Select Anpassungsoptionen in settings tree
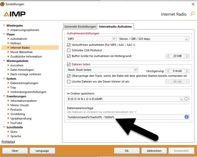The height and width of the screenshot is (157, 197). tap(25, 30)
